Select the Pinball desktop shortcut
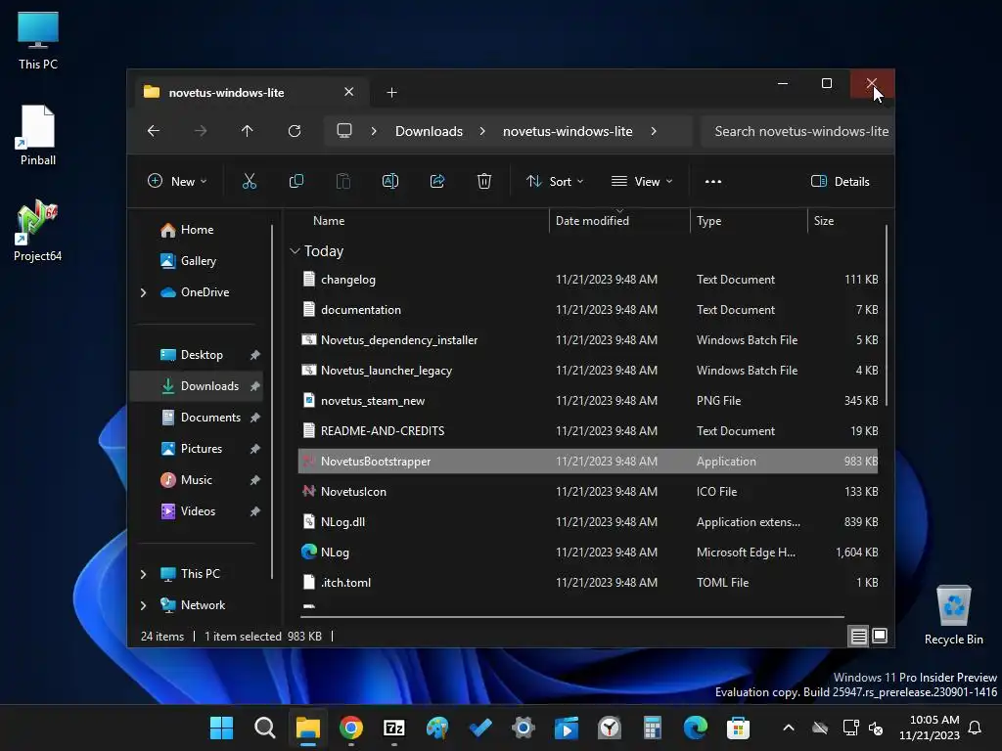 (38, 135)
